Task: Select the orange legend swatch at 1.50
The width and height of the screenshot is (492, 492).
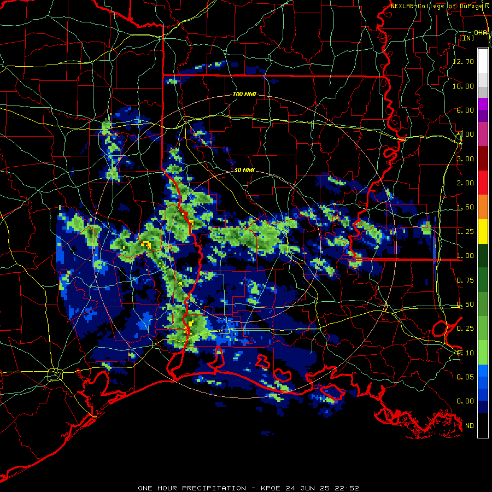Action: 483,207
